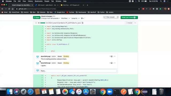Switch to Best Buy API Playground tab
Viewport: 171px width, 96px height.
point(71,5)
